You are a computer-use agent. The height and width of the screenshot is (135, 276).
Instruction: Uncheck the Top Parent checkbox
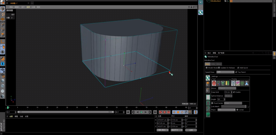click(x=236, y=72)
